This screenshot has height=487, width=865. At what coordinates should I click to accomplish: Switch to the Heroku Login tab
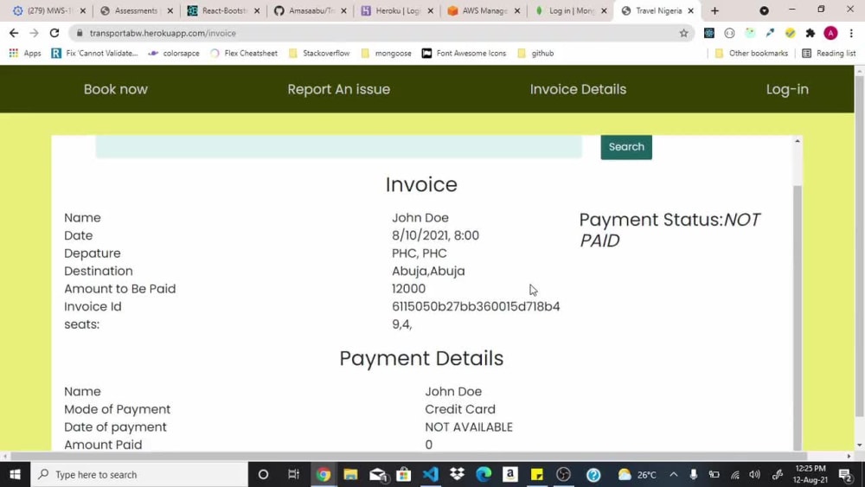(397, 10)
